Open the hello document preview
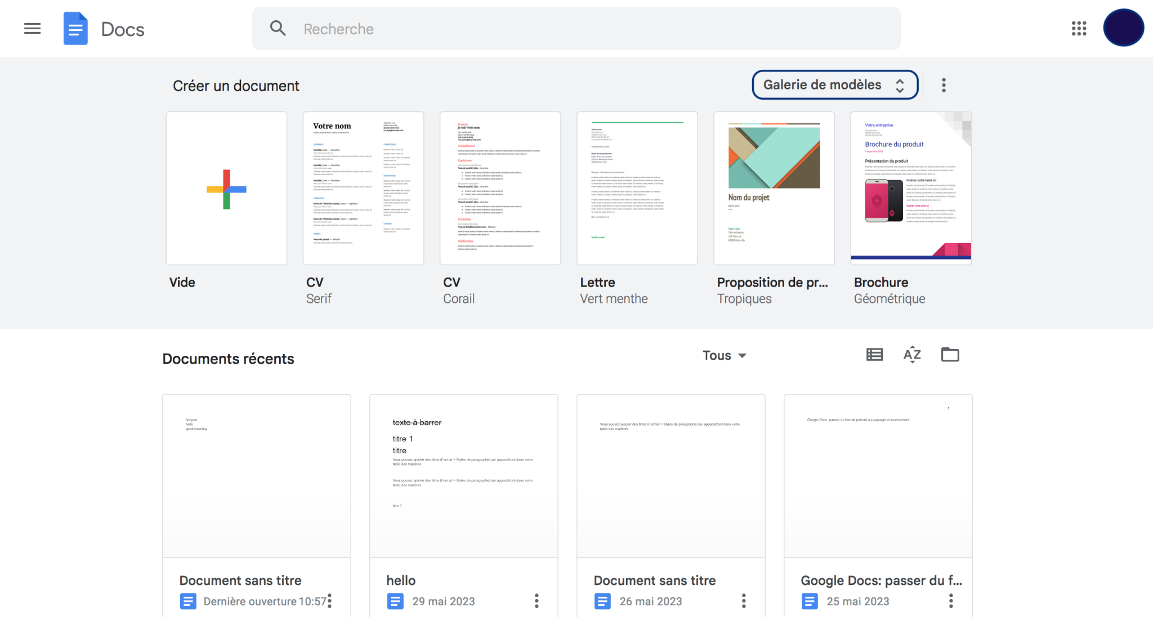 pyautogui.click(x=464, y=476)
